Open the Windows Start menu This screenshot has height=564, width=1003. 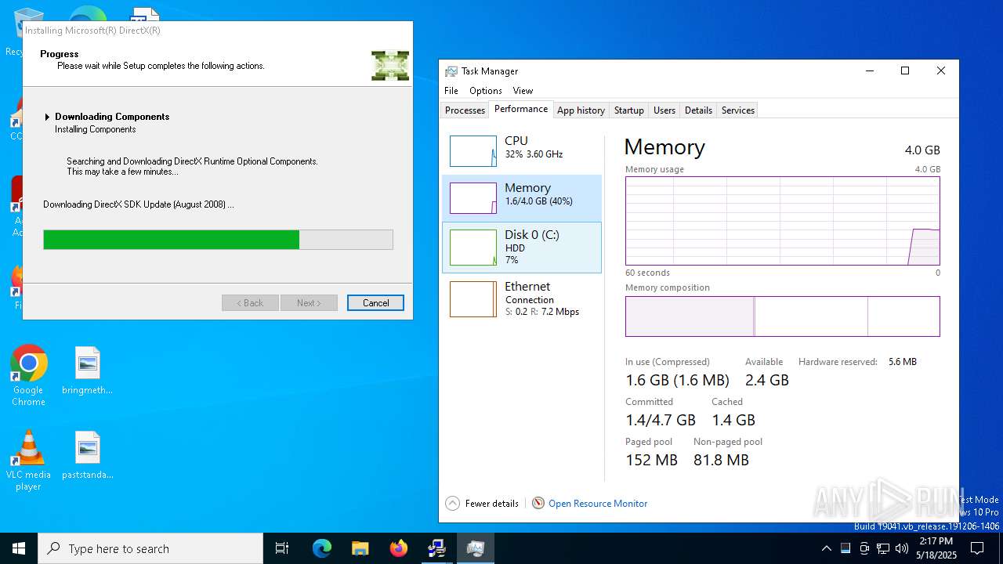[19, 548]
